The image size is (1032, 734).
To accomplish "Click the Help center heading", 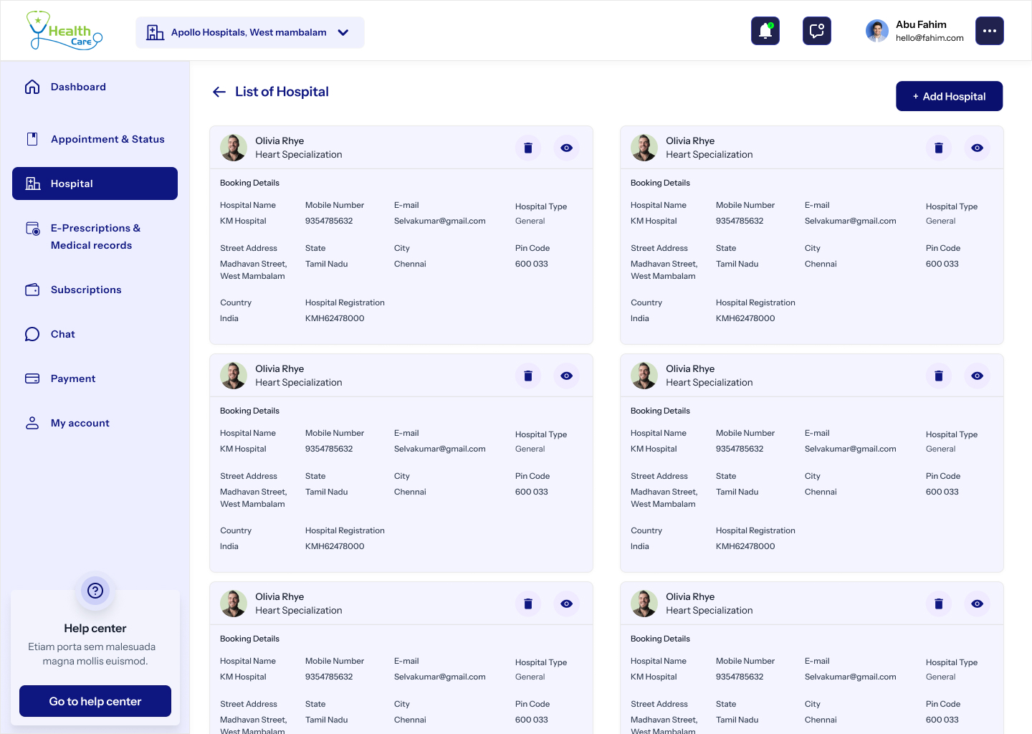I will [x=95, y=629].
